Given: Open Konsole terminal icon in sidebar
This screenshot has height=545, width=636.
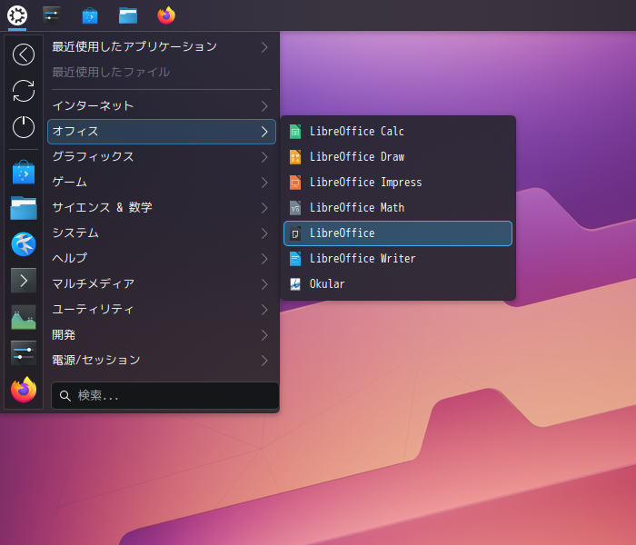Looking at the screenshot, I should click(24, 280).
